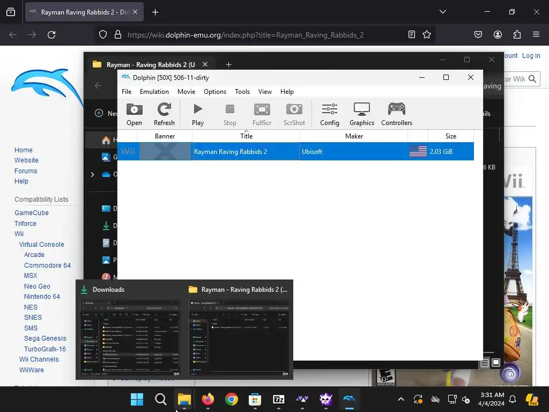Image resolution: width=549 pixels, height=412 pixels.
Task: Open Dolphin Graphics settings
Action: [x=362, y=114]
